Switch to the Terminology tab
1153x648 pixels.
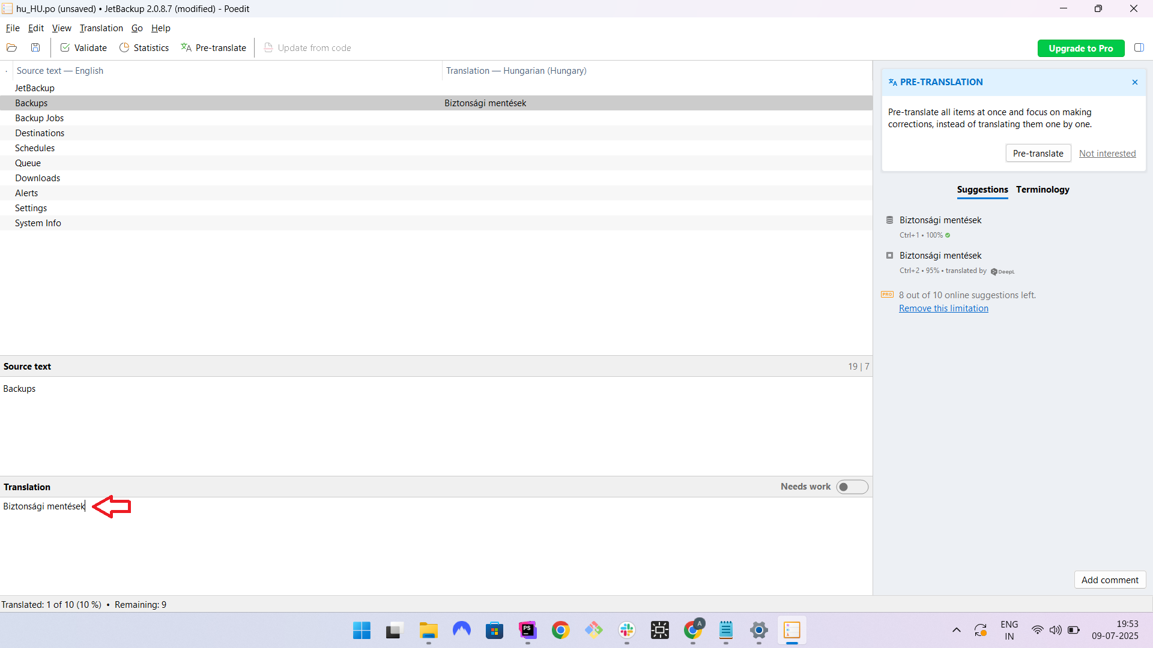(x=1043, y=190)
